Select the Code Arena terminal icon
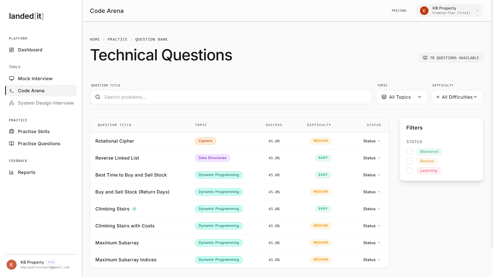Image resolution: width=493 pixels, height=277 pixels. [x=12, y=90]
